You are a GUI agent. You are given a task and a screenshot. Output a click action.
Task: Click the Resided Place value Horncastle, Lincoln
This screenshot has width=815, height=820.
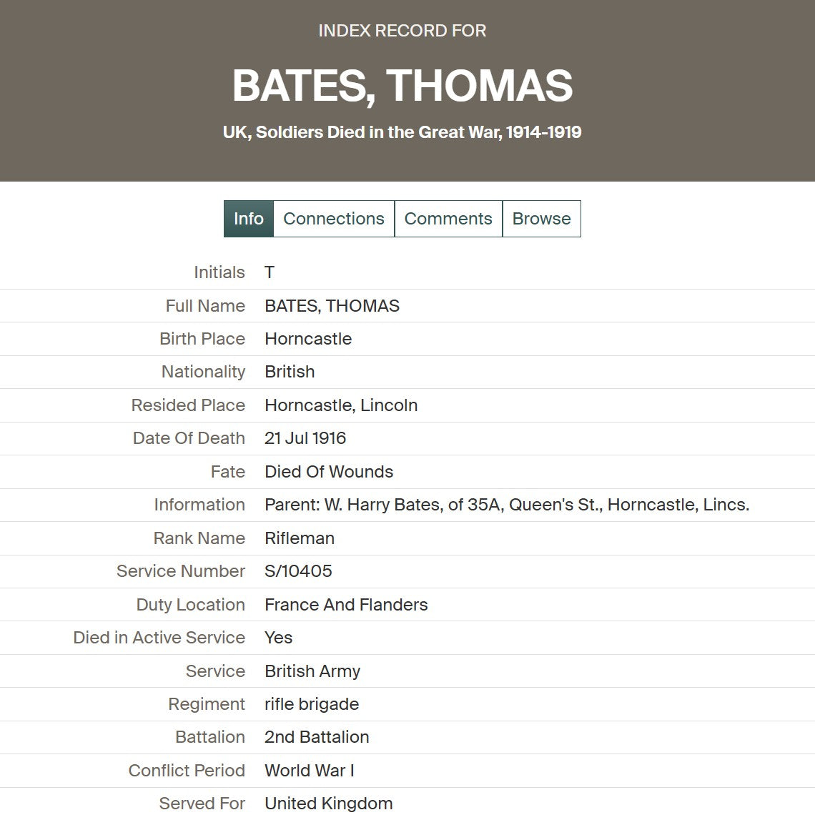pos(341,405)
